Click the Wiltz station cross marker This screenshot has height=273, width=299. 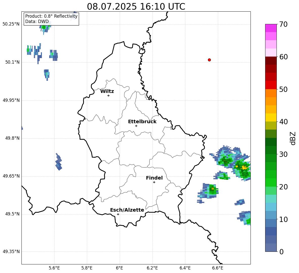(108, 95)
